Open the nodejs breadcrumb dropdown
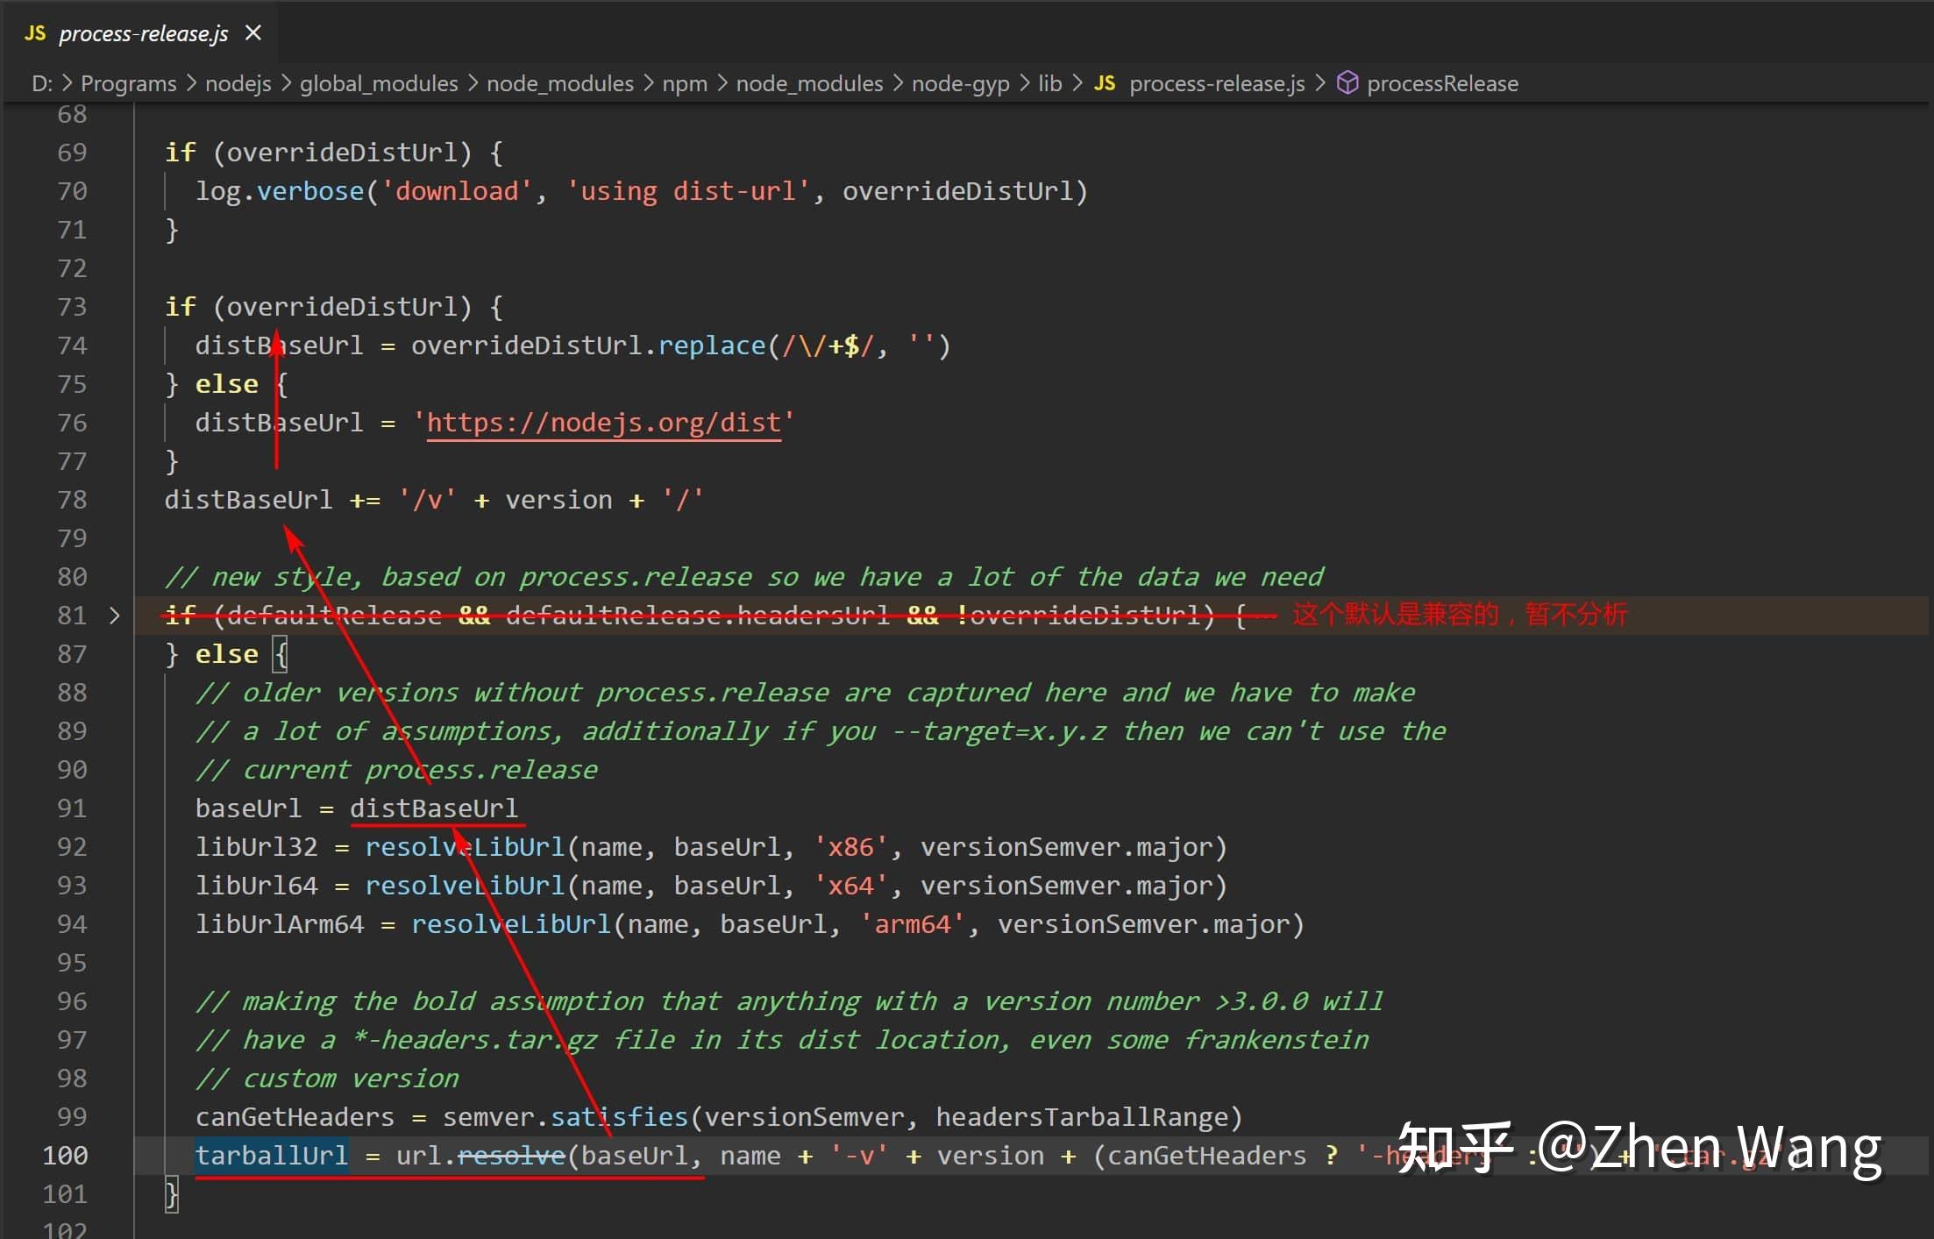The height and width of the screenshot is (1239, 1934). coord(237,82)
